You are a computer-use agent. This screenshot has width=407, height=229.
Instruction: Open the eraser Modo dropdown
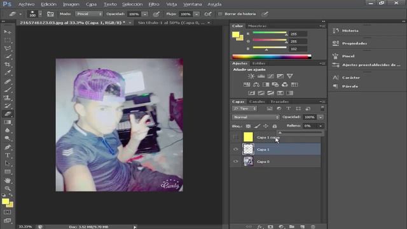point(89,14)
